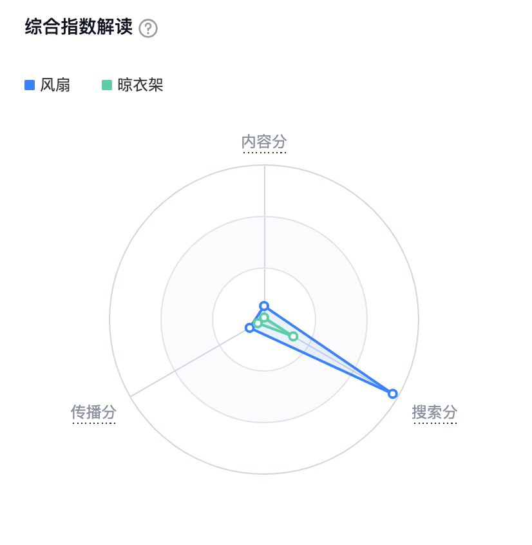The image size is (532, 545).
Task: Click the 综合指数解读 title text
Action: (x=79, y=28)
